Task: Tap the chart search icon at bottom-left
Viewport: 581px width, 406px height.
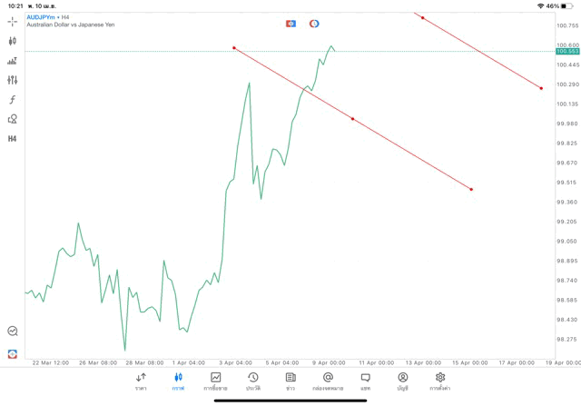Action: click(13, 332)
